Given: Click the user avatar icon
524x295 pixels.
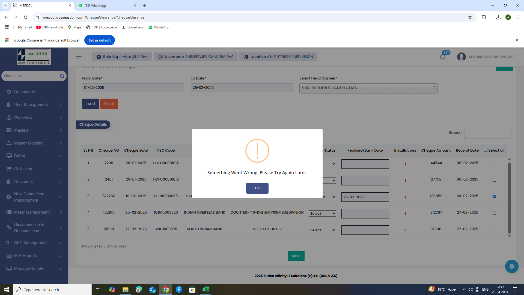Looking at the screenshot, I should [461, 57].
